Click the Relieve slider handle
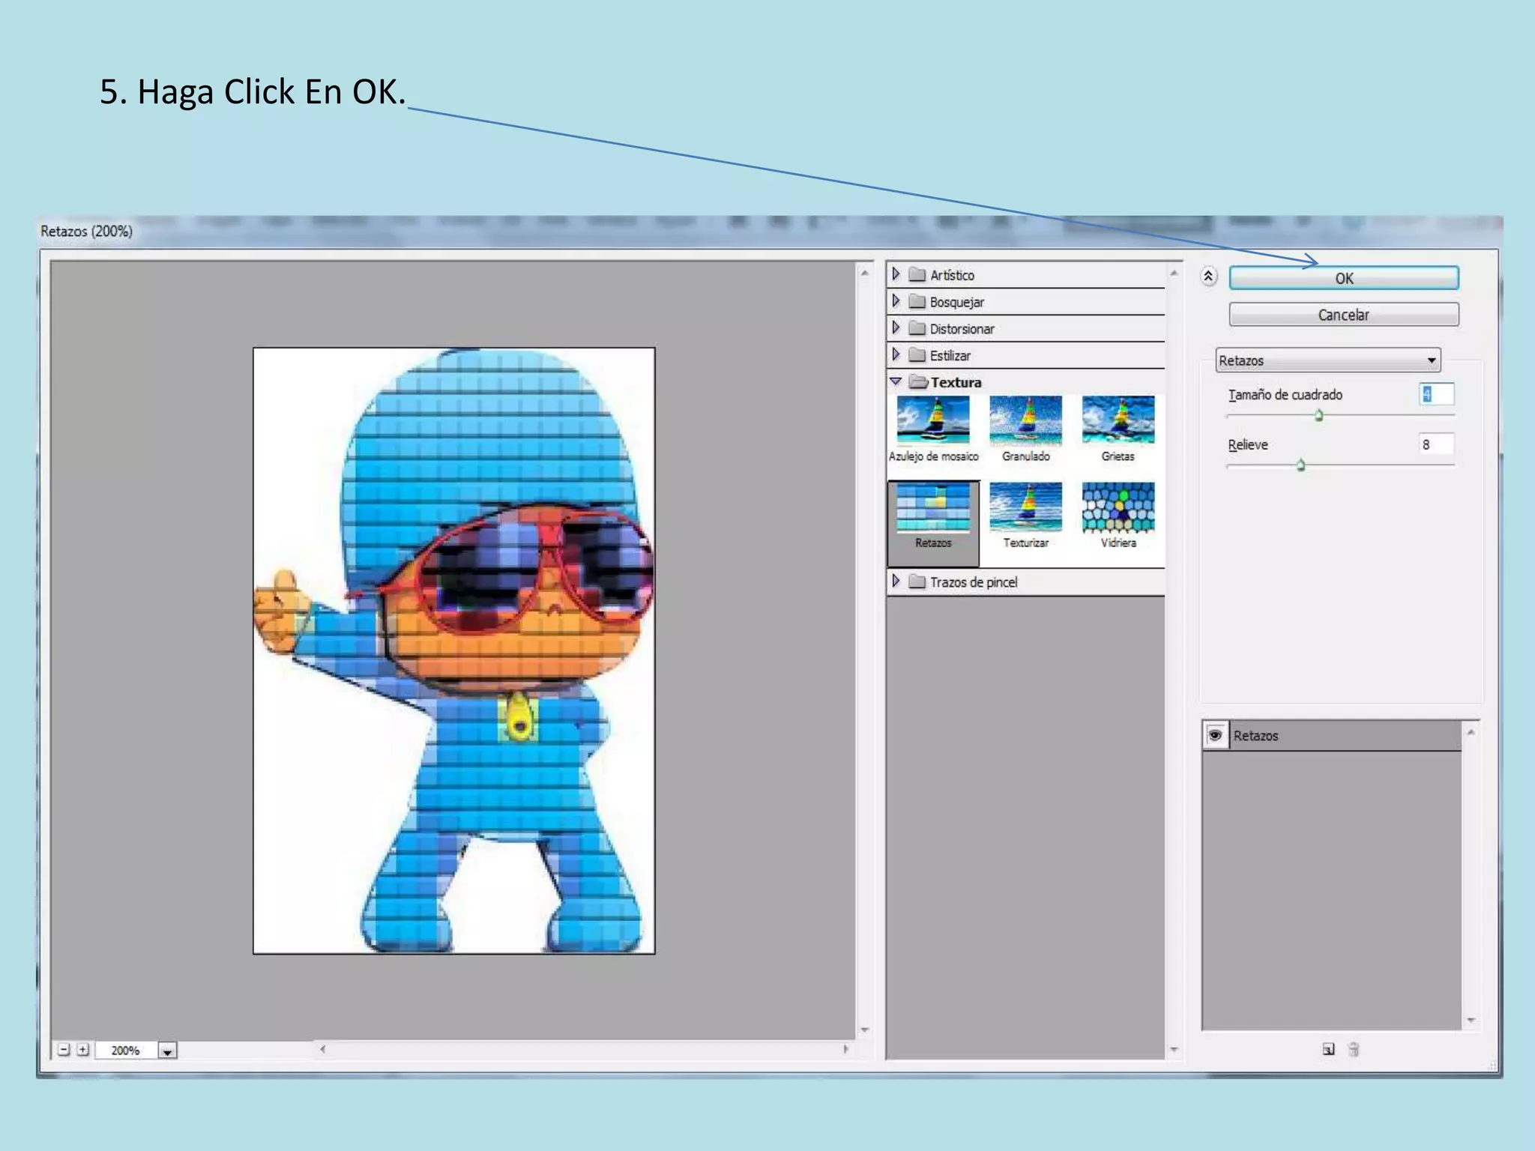Screen dimensions: 1535x1151 (1300, 465)
